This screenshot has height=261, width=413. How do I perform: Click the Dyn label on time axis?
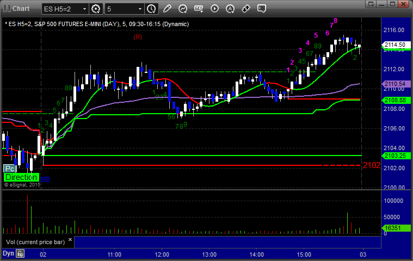coord(8,253)
